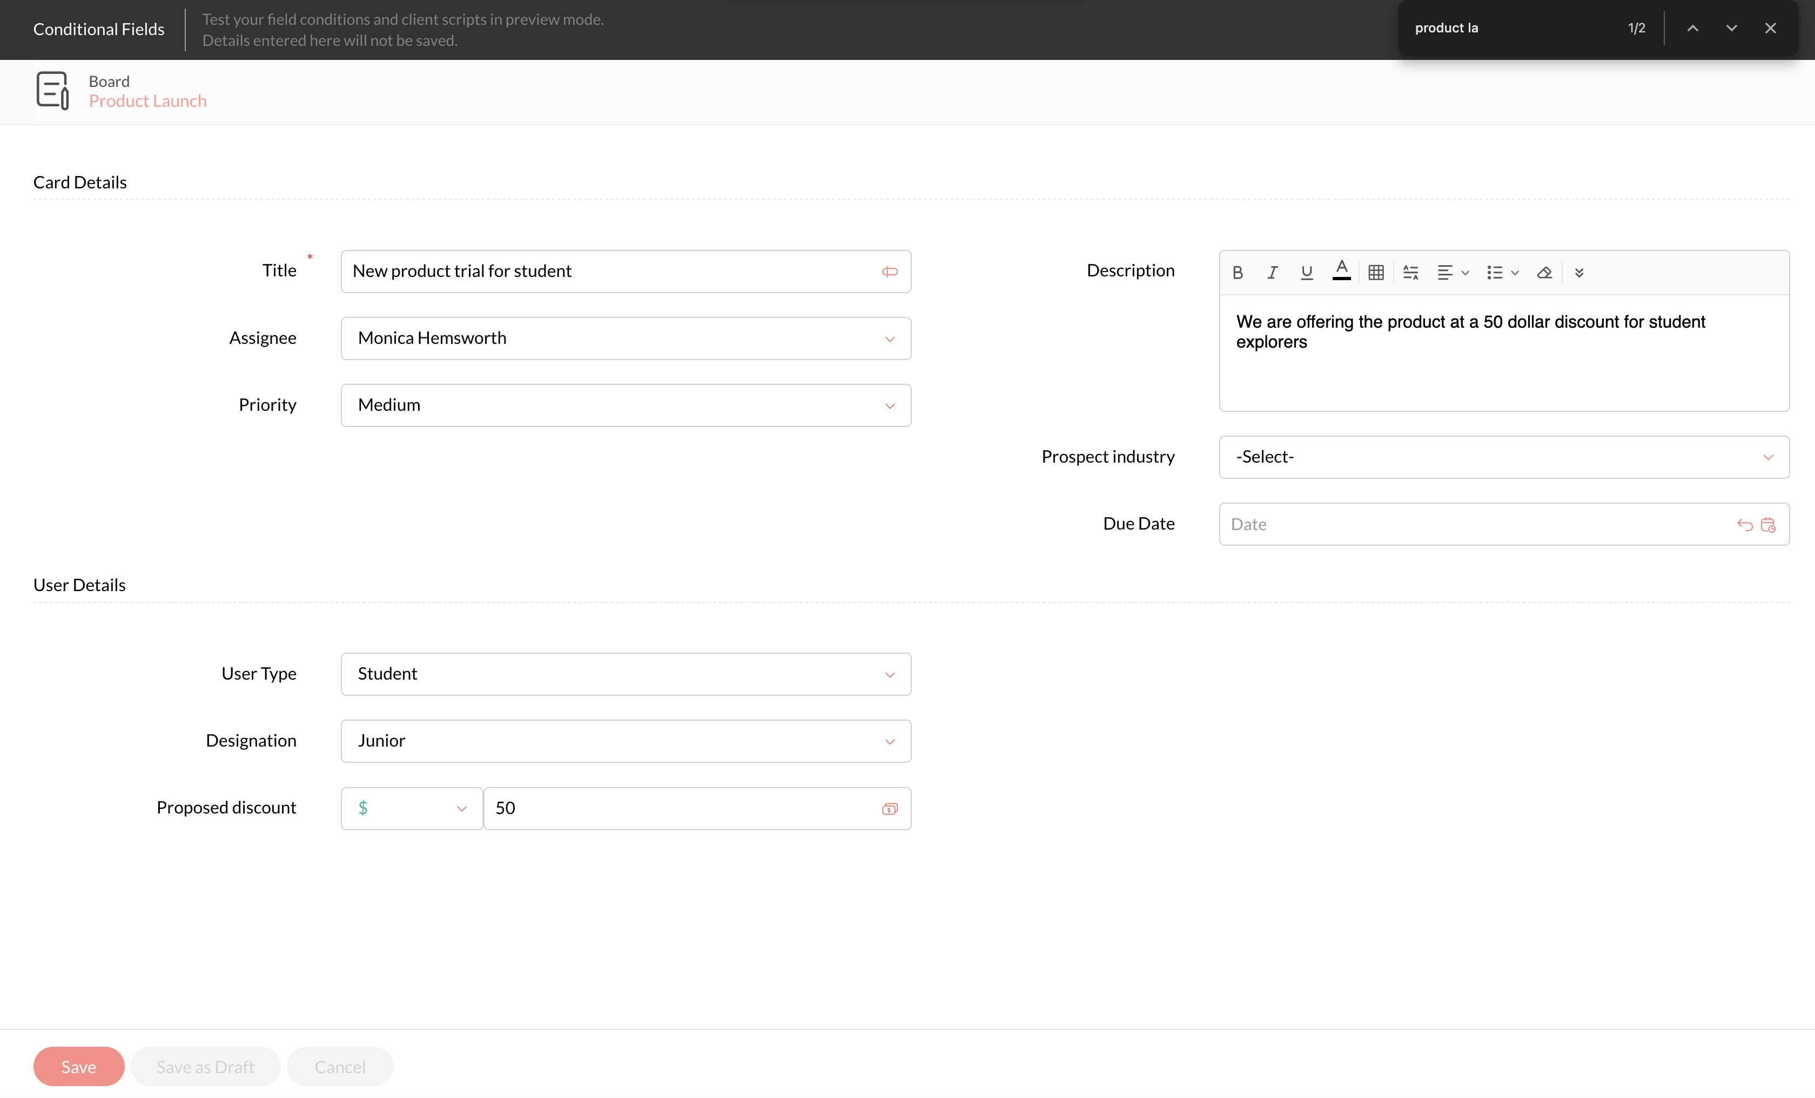Toggle italic formatting in Description editor

(x=1272, y=273)
